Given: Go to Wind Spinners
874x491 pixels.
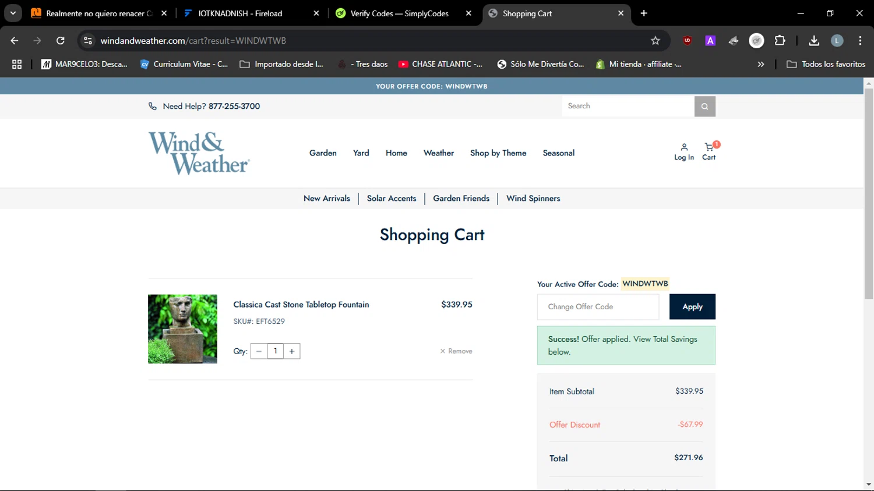Looking at the screenshot, I should [x=533, y=199].
